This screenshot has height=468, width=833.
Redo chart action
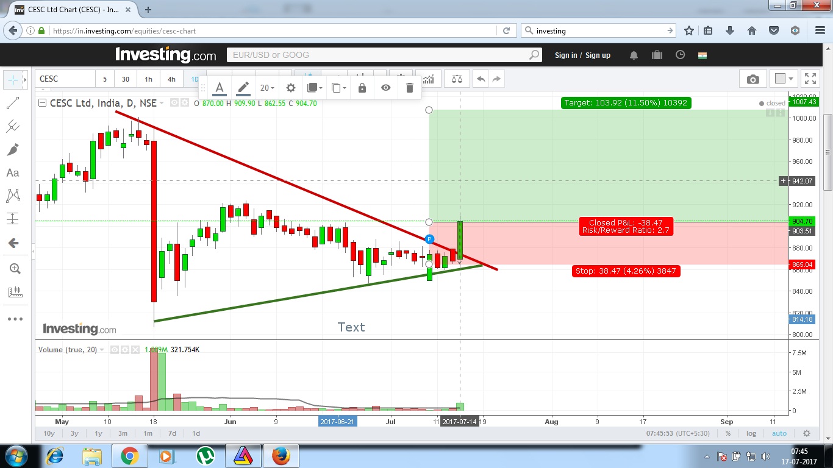tap(496, 79)
